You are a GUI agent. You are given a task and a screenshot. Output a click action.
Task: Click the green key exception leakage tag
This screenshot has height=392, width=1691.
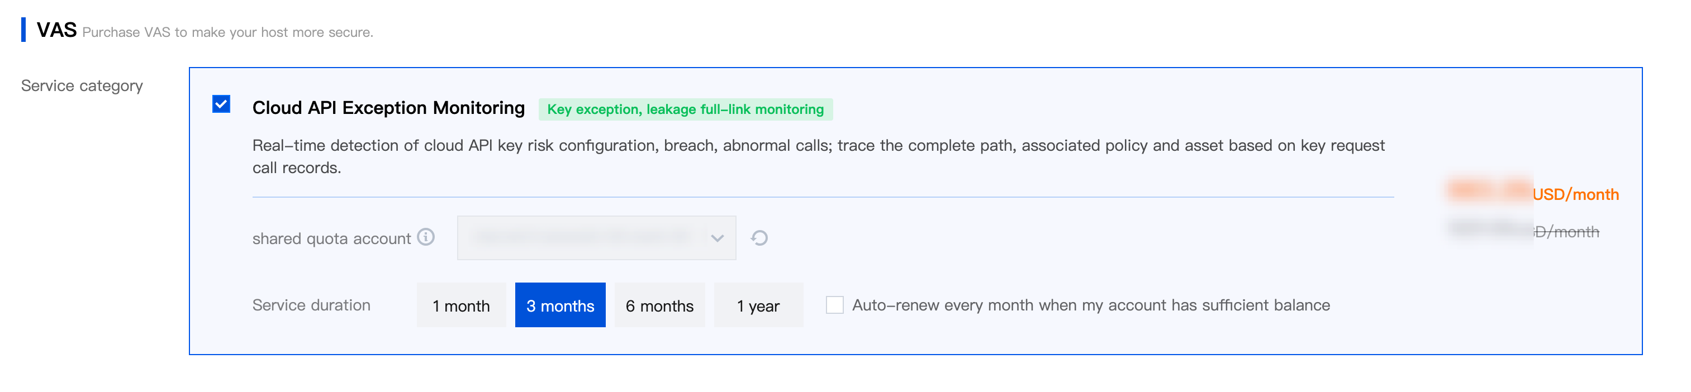tap(685, 109)
